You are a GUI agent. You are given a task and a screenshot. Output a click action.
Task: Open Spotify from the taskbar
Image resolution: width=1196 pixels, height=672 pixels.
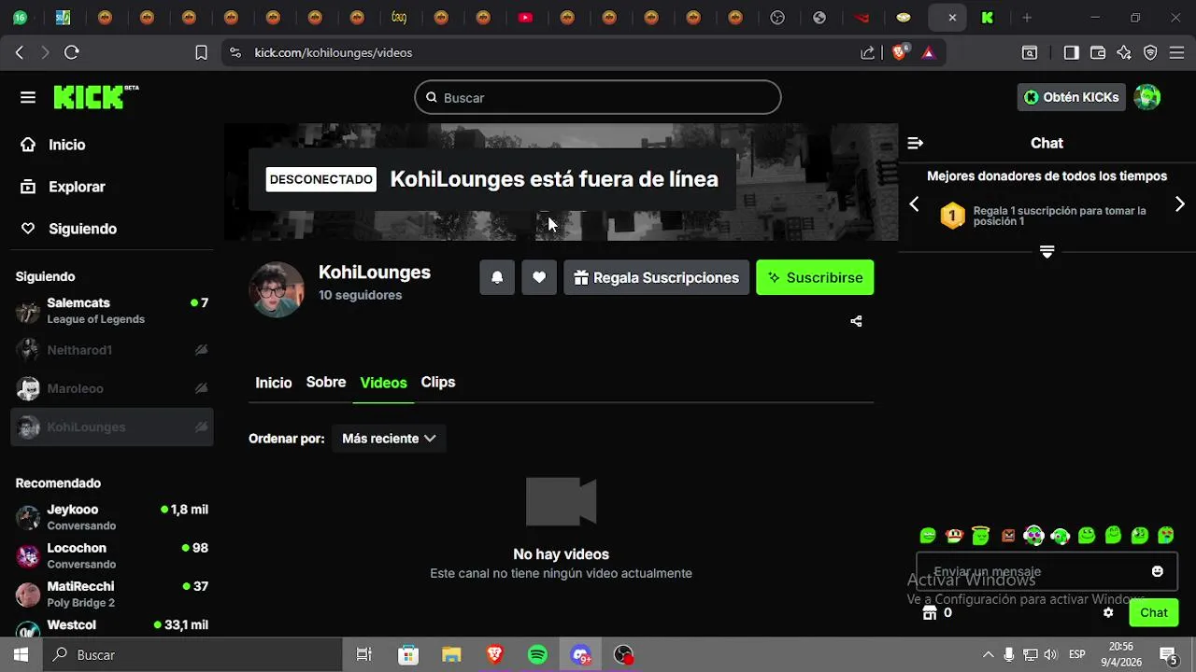537,655
